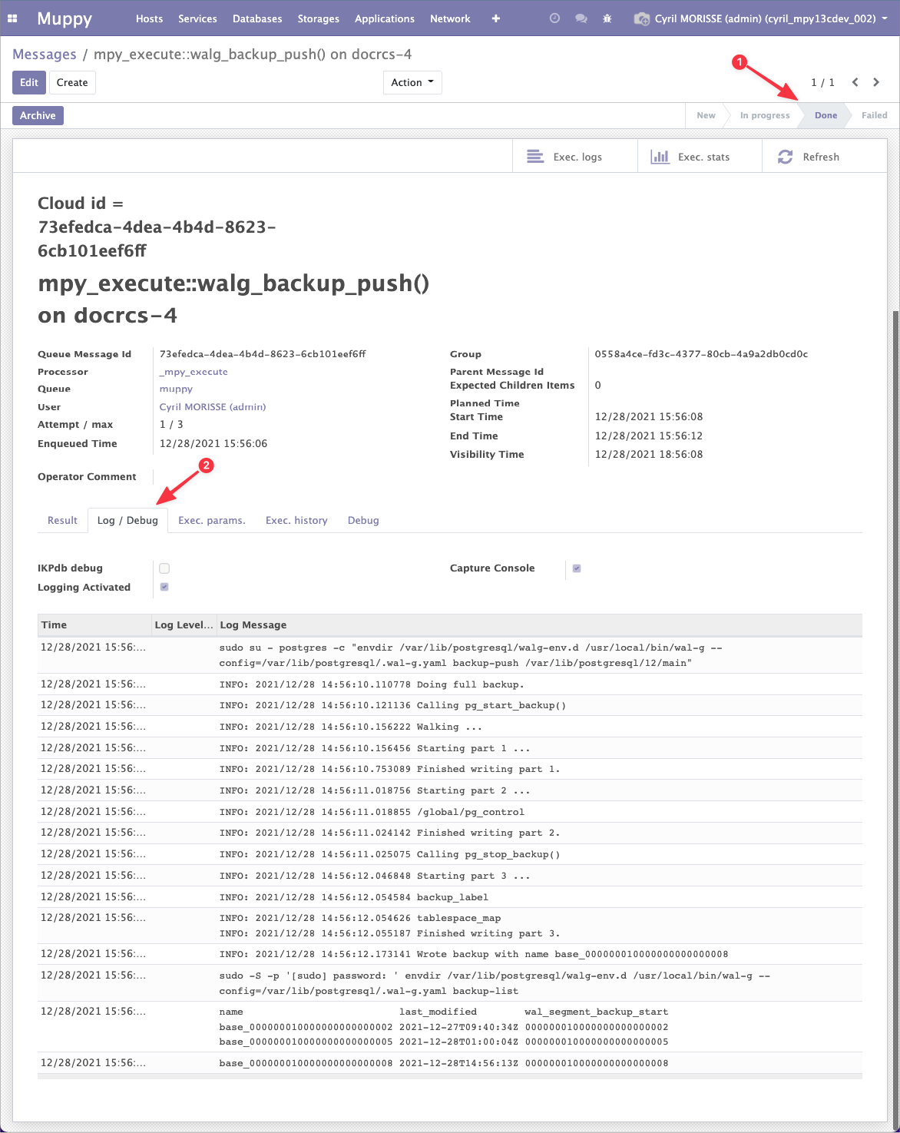Viewport: 900px width, 1133px height.
Task: Toggle the Logging Activated checkbox
Action: pos(164,588)
